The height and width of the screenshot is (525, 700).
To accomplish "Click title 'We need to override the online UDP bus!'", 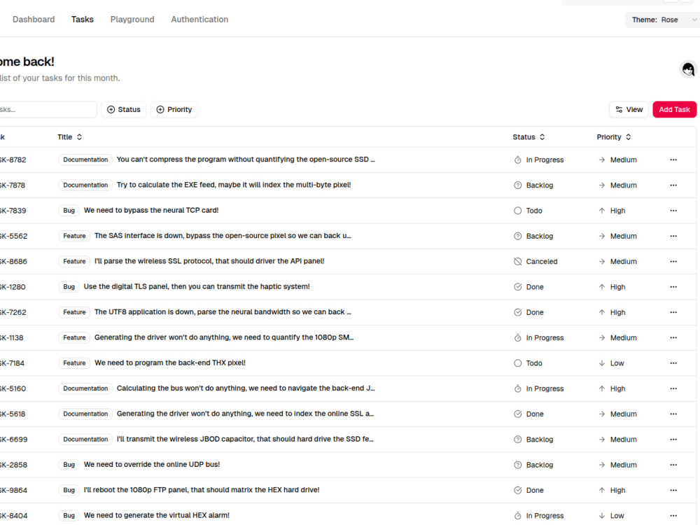I will click(x=152, y=465).
